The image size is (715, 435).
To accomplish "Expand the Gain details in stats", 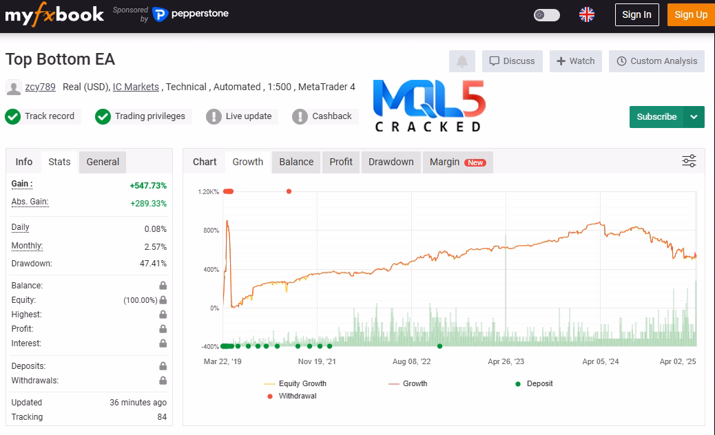I will [x=22, y=184].
